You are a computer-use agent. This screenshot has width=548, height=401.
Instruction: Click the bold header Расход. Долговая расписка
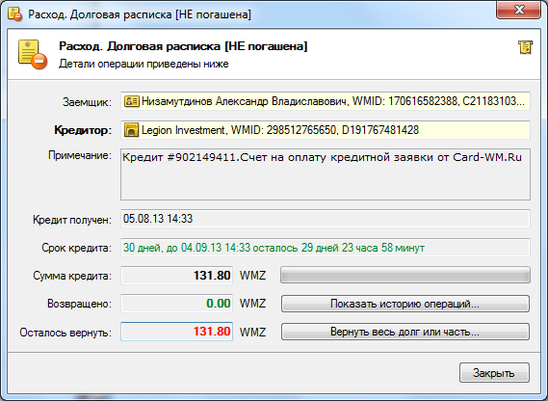(x=183, y=46)
